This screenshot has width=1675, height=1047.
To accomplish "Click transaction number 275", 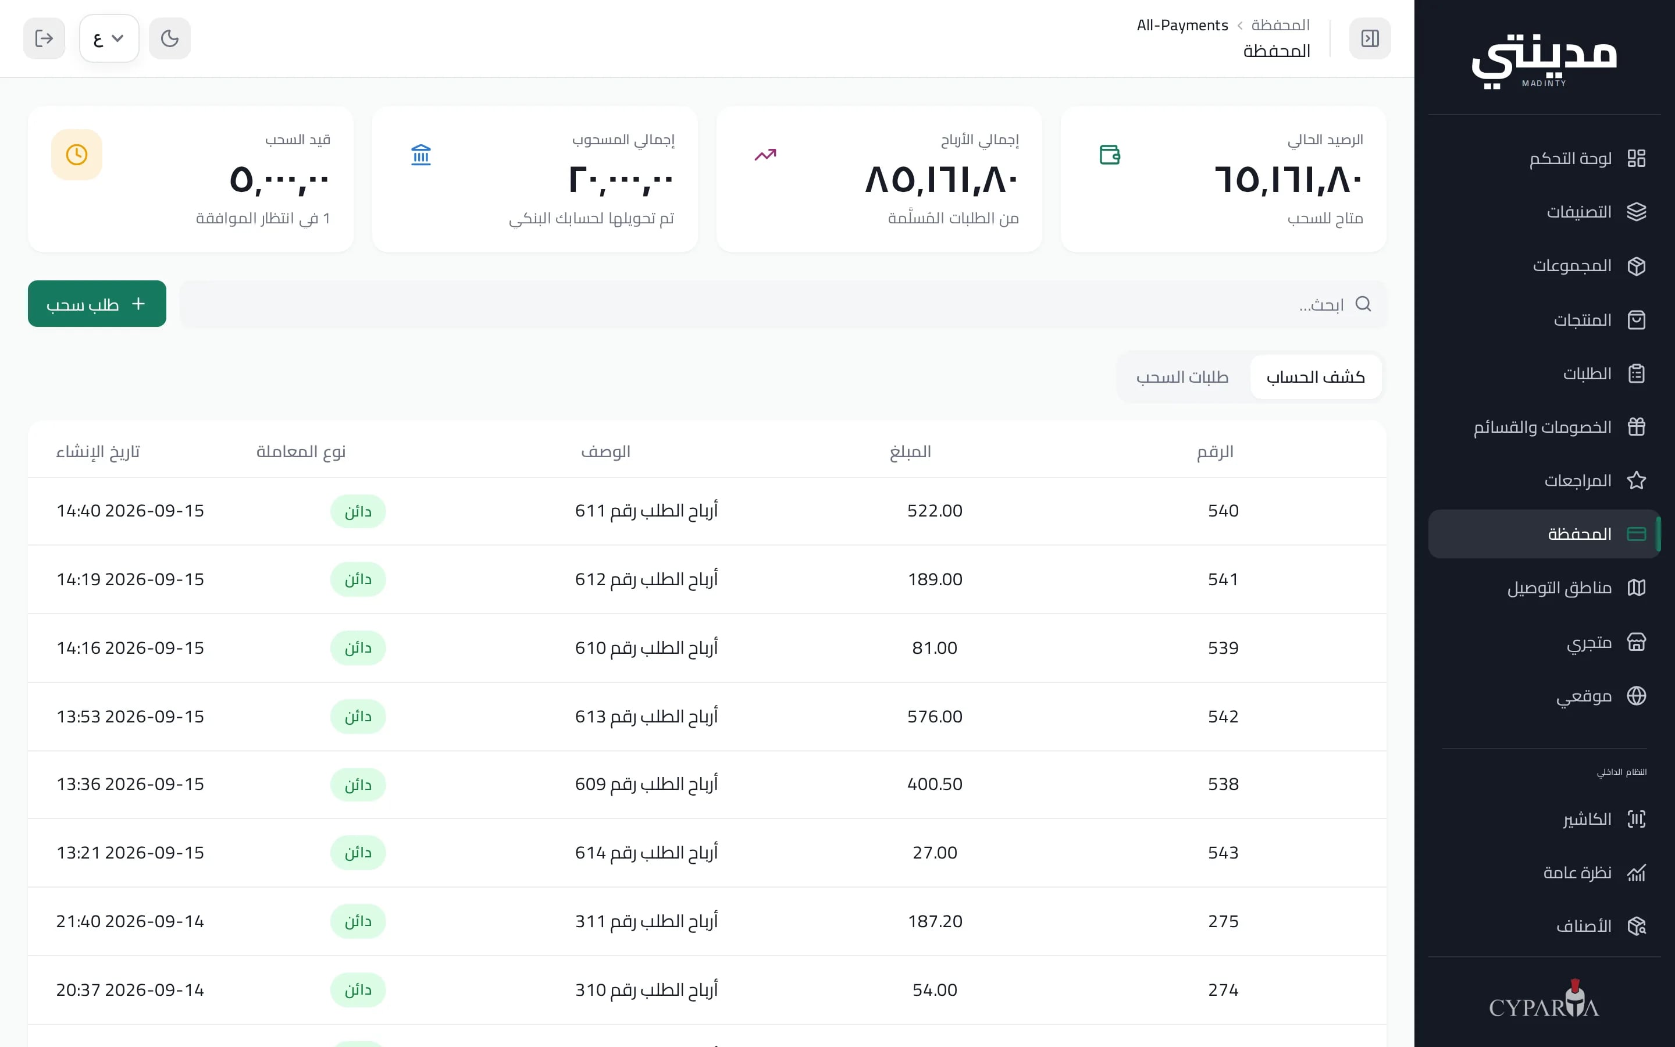I will click(1223, 921).
